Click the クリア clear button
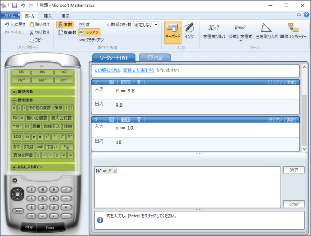 [293, 170]
